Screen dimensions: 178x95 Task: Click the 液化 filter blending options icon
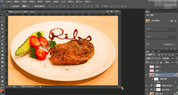click(x=175, y=82)
